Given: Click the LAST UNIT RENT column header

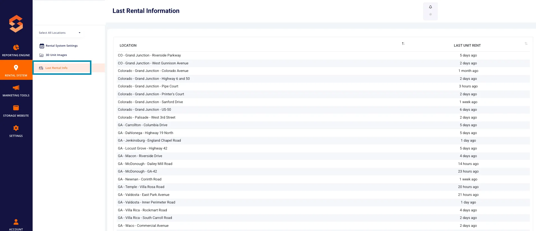Looking at the screenshot, I should point(467,46).
